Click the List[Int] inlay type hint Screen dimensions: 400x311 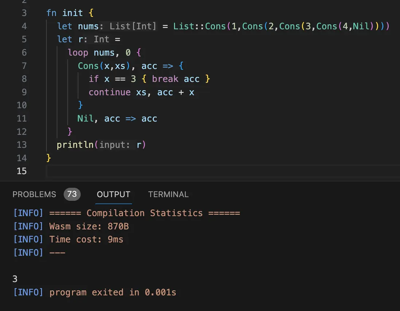[x=133, y=26]
